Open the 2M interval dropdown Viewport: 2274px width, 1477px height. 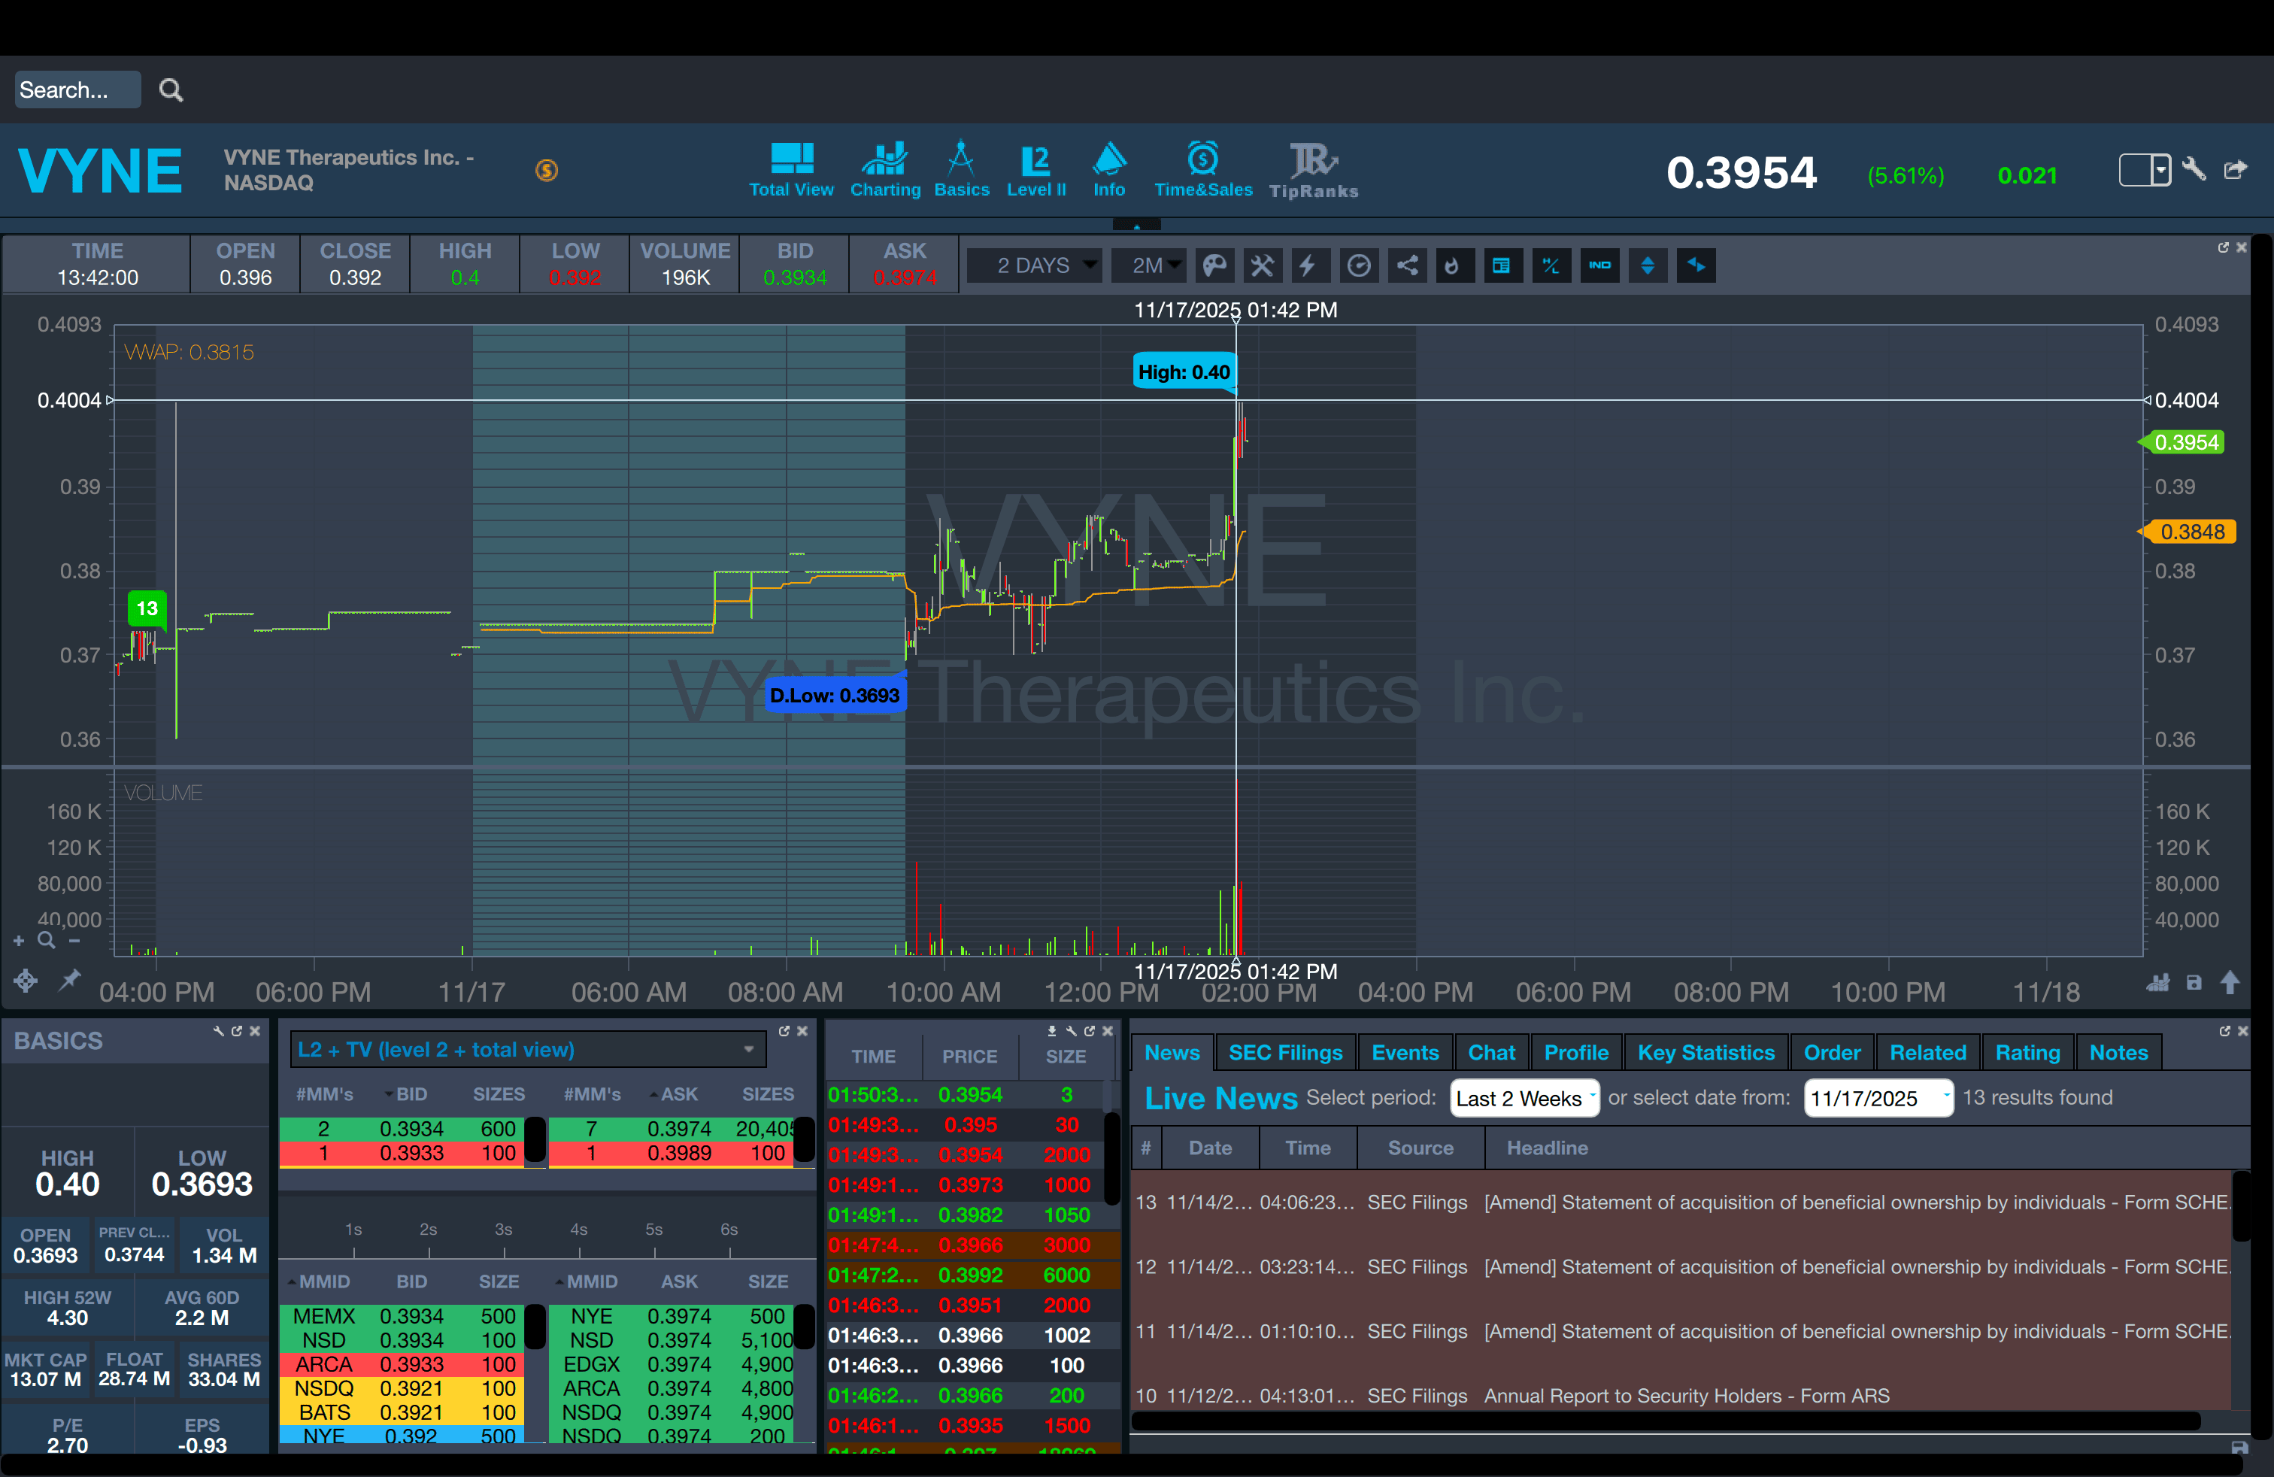click(x=1150, y=265)
